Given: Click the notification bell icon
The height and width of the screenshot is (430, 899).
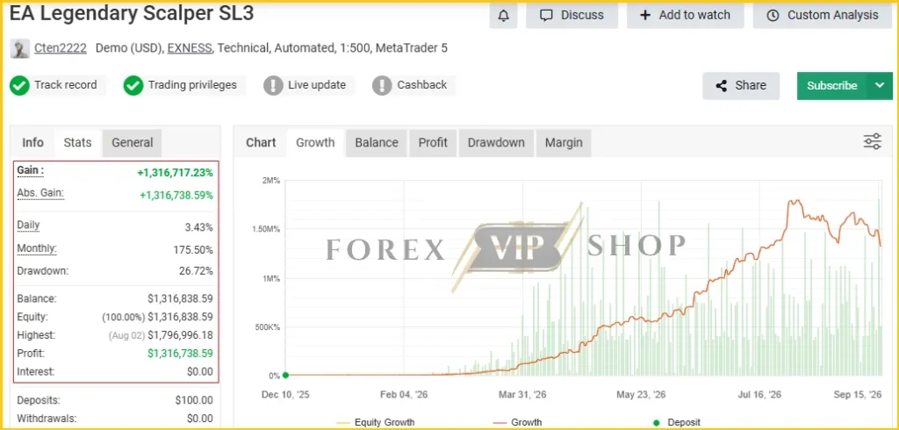Looking at the screenshot, I should pos(503,16).
